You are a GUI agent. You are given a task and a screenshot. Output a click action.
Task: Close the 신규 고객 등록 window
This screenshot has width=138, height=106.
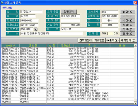135,2
